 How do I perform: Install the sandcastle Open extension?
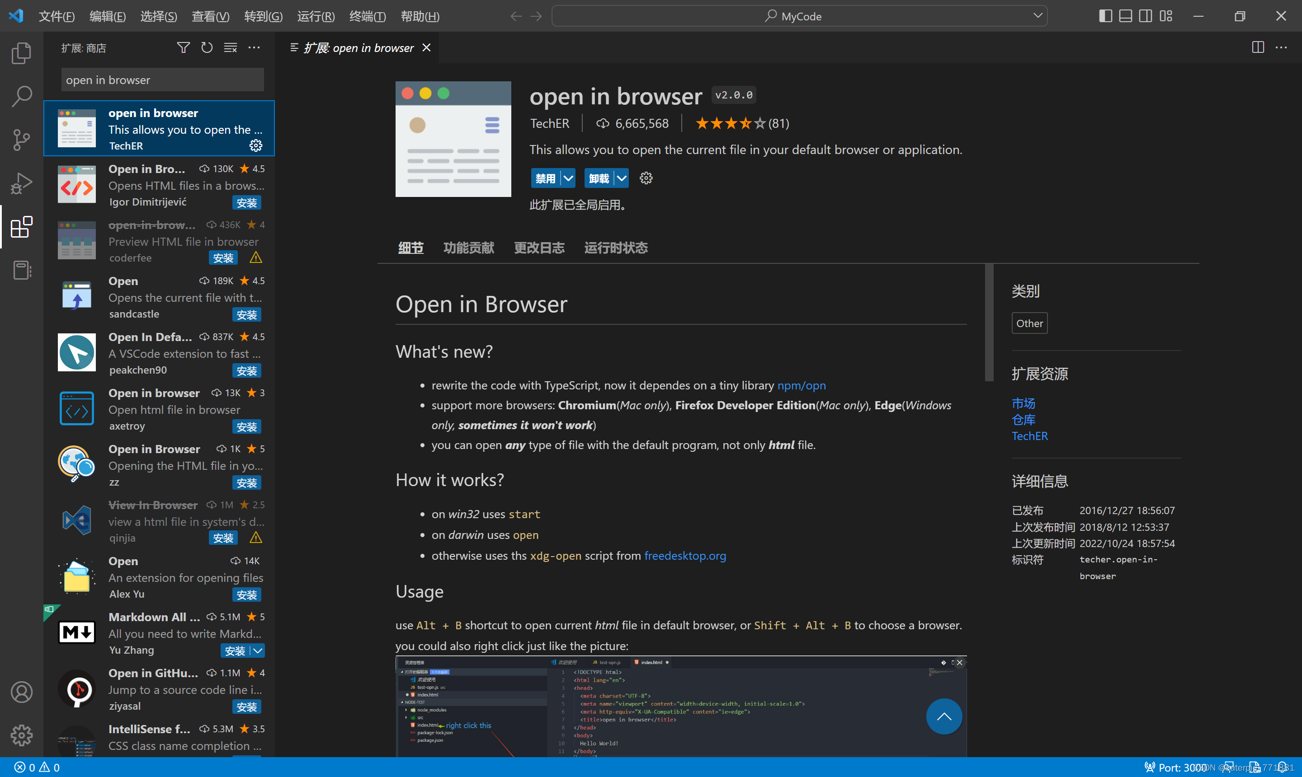point(247,315)
